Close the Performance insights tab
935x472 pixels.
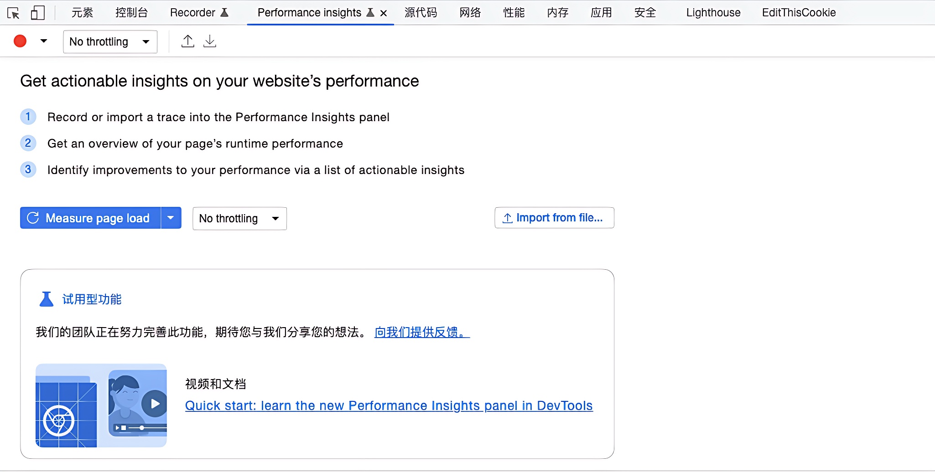point(384,13)
